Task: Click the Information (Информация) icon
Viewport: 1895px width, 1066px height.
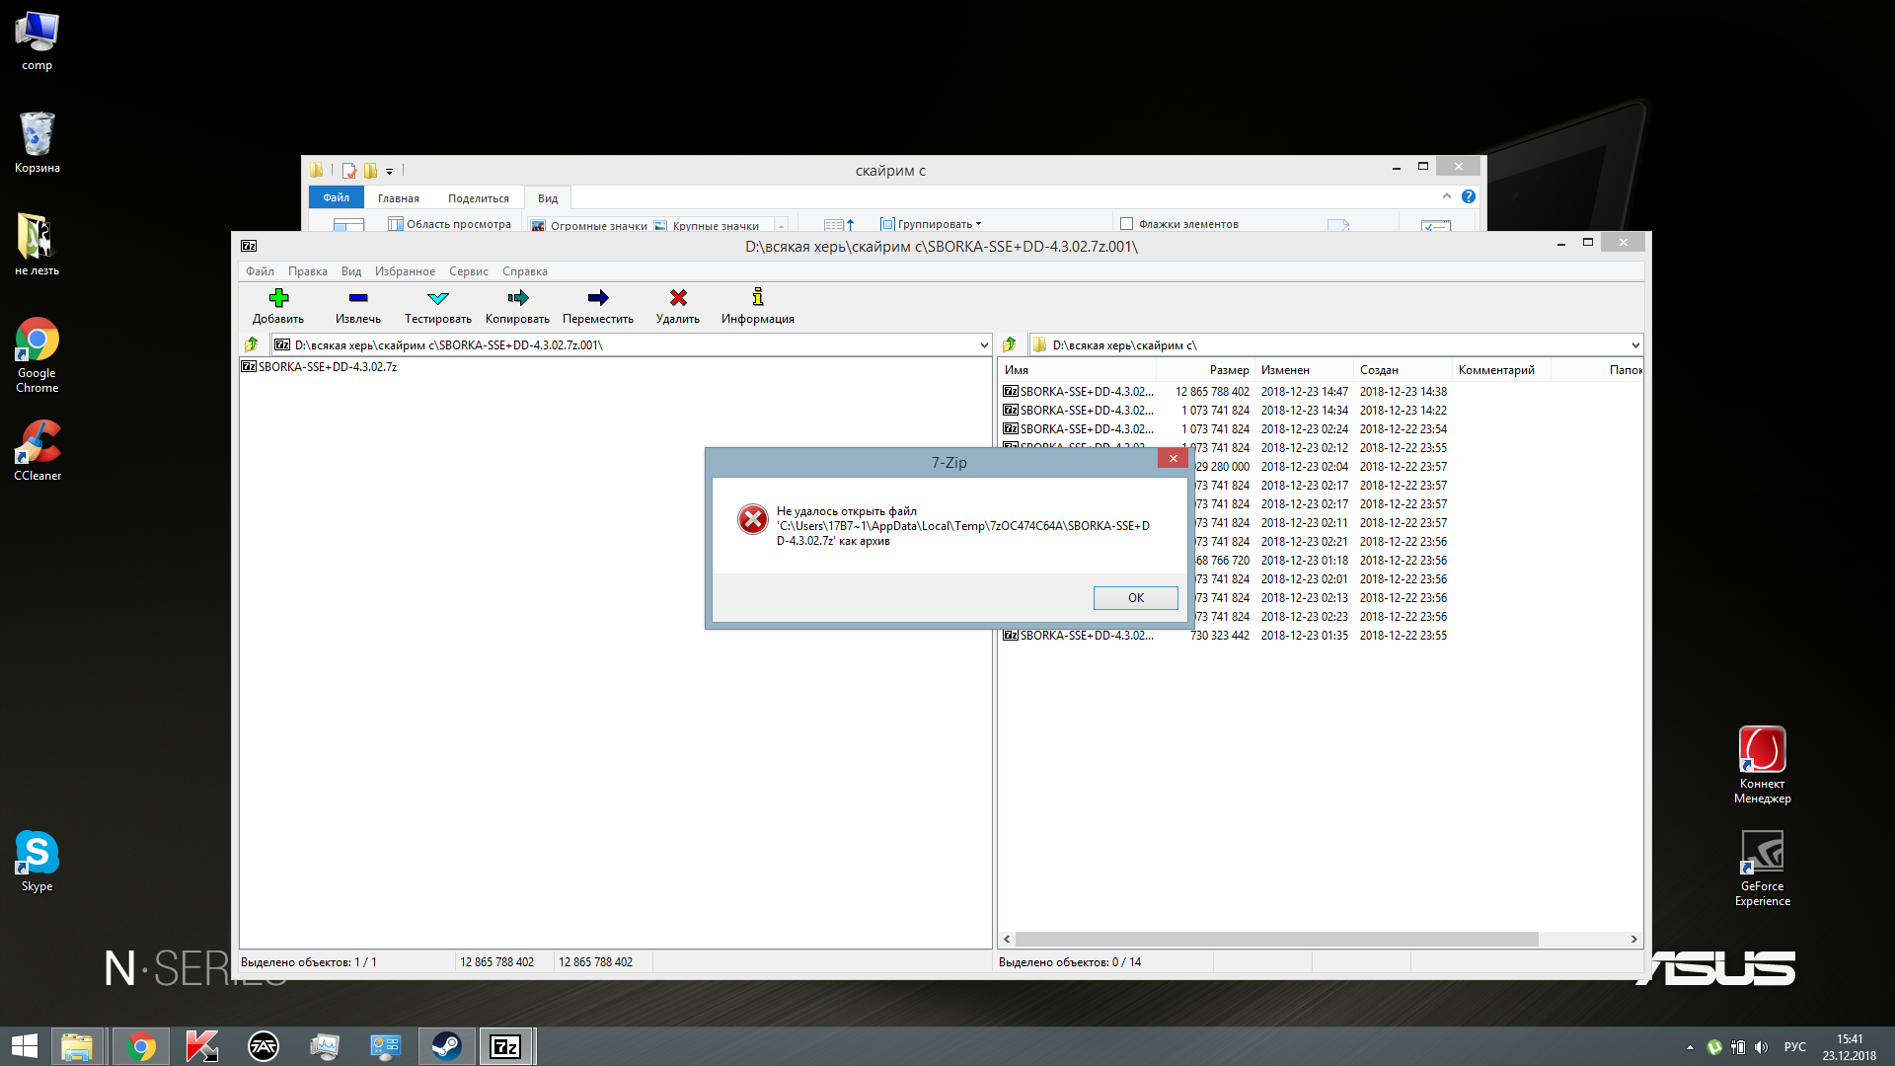Action: (x=757, y=298)
